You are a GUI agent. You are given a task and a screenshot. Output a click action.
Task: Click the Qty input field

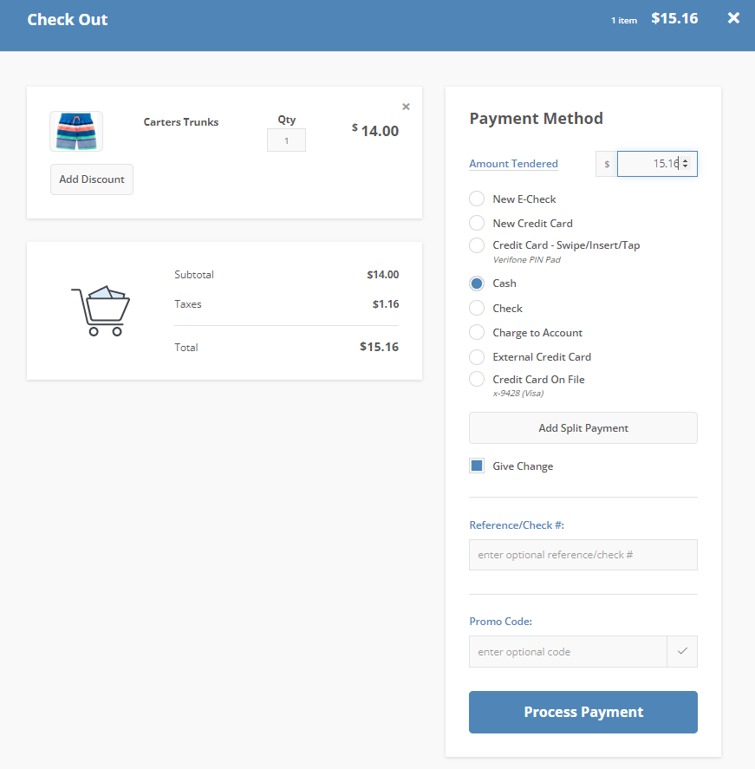(x=286, y=140)
